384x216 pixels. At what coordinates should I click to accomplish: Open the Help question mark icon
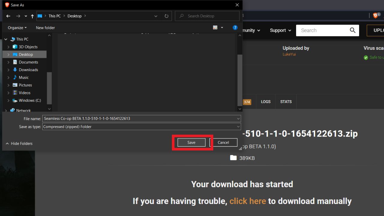[x=235, y=28]
